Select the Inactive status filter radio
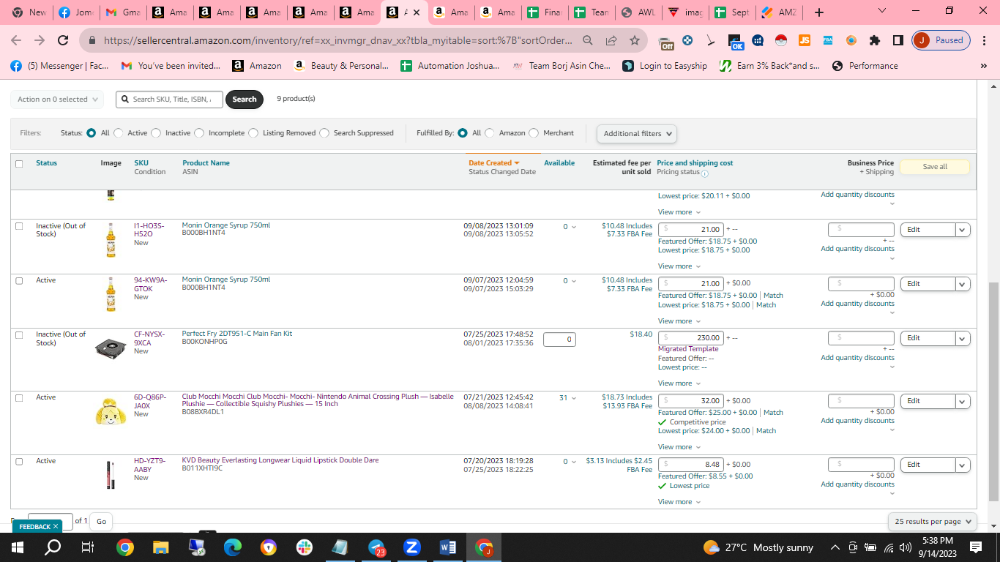The image size is (1000, 562). tap(156, 133)
